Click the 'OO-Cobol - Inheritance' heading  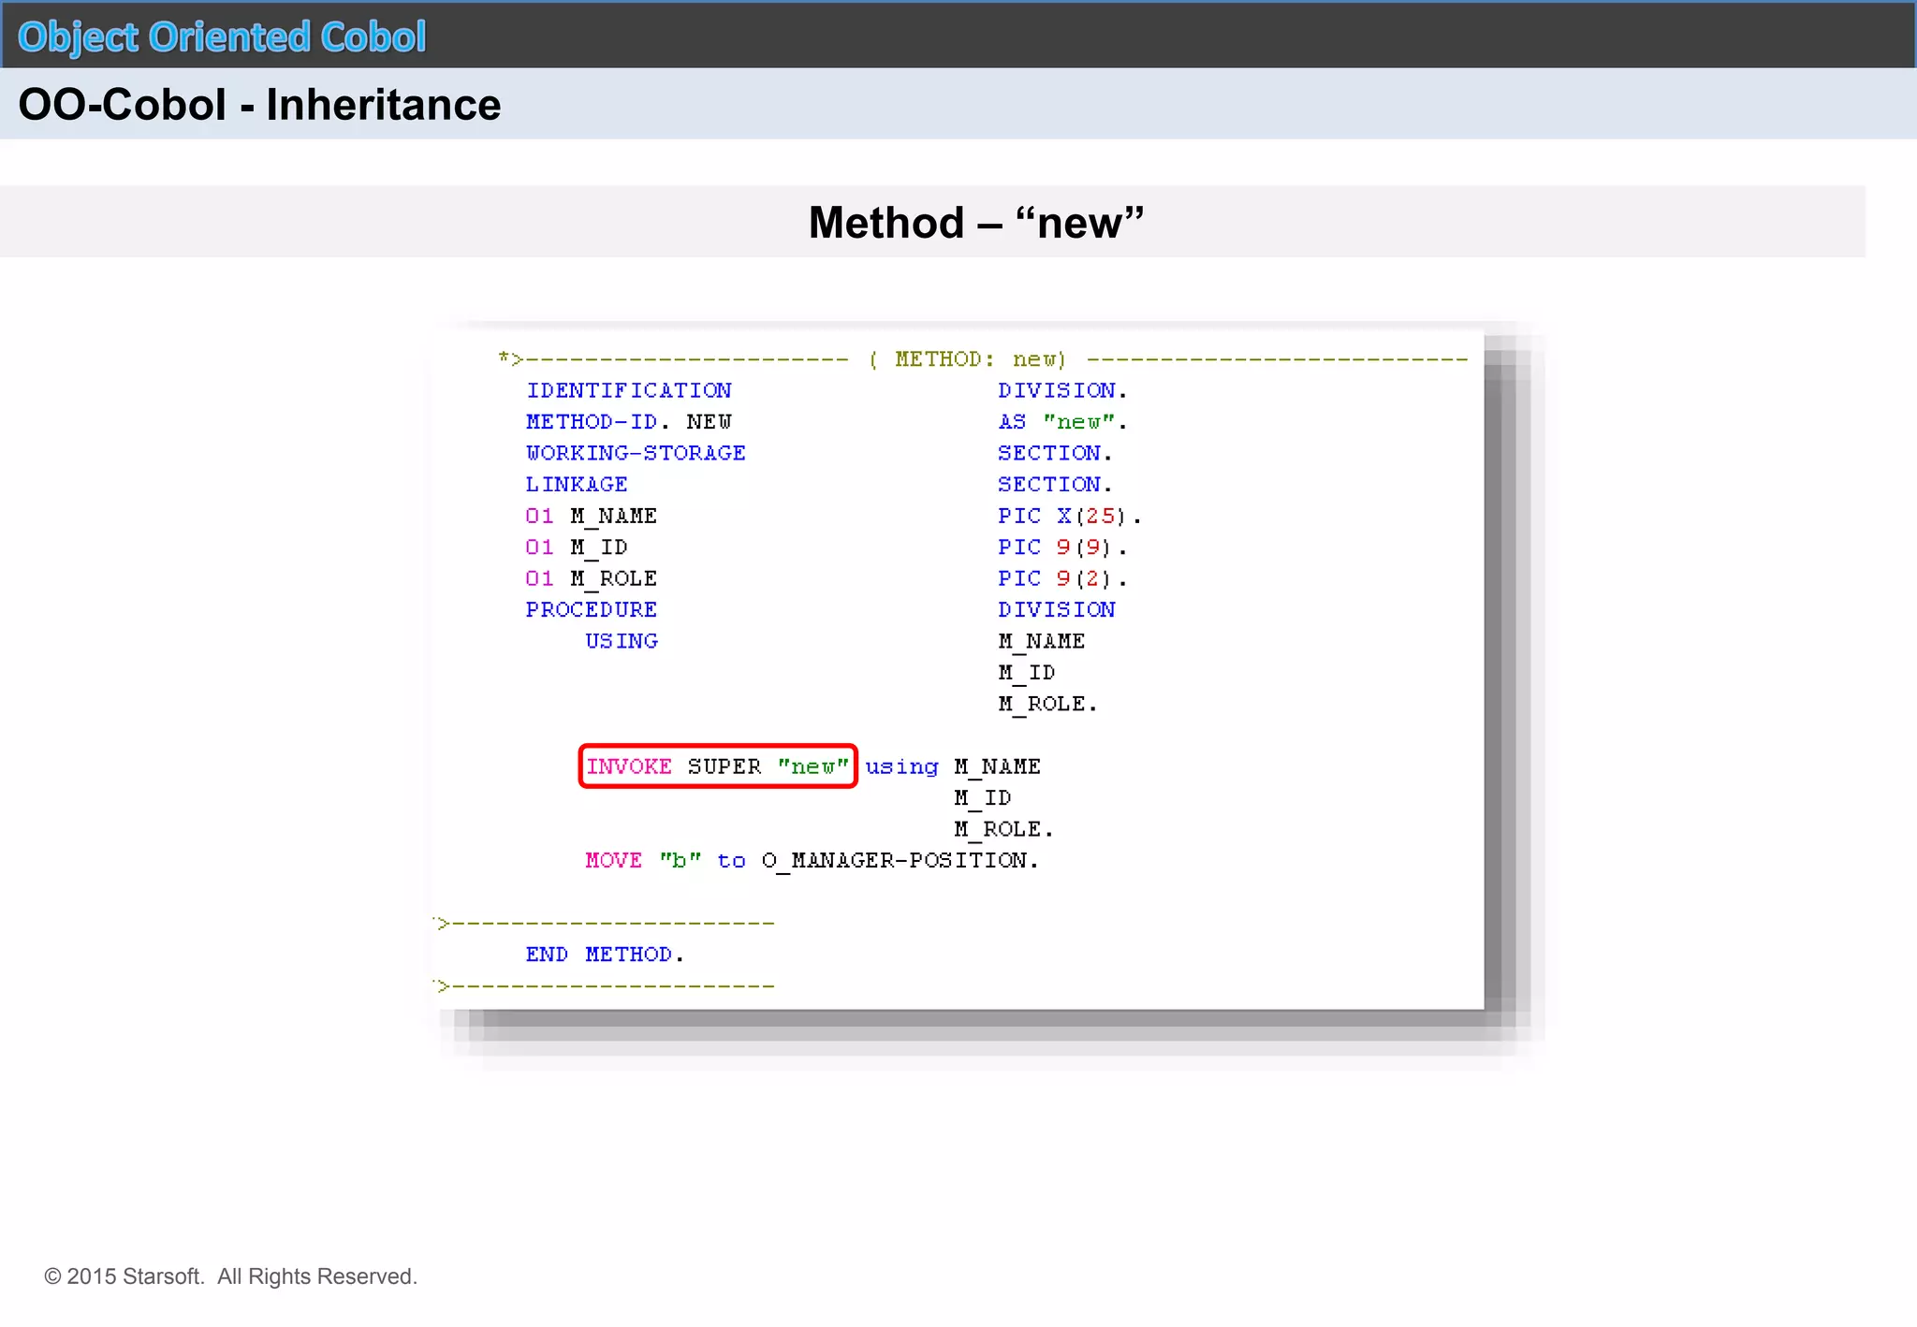(x=259, y=104)
